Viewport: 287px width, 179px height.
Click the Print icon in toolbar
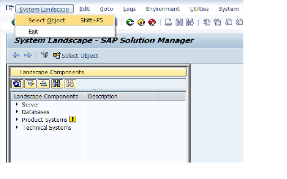point(168,22)
